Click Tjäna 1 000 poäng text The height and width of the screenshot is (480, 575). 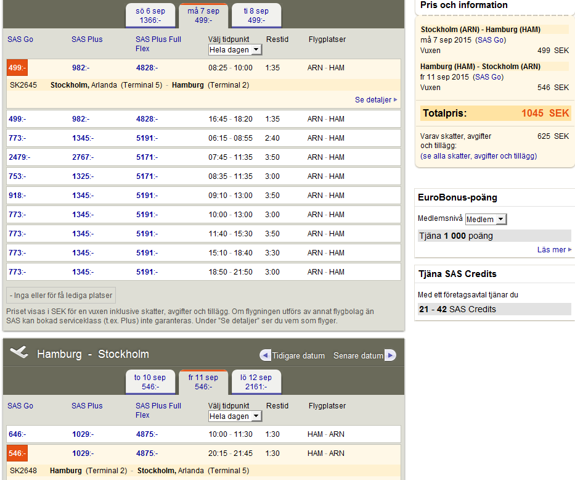point(456,236)
